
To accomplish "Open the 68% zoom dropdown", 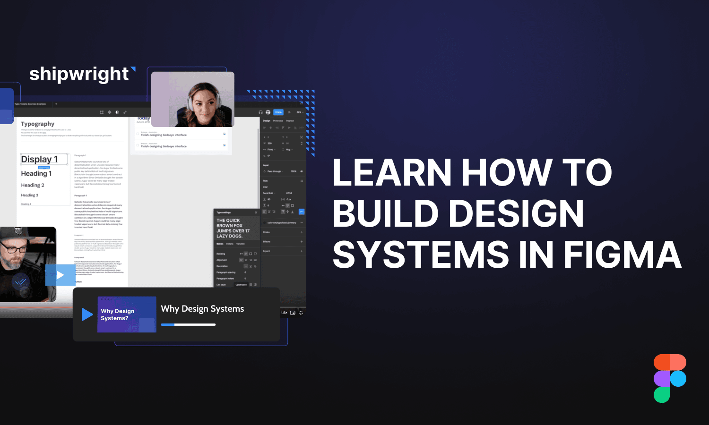I will tap(300, 112).
